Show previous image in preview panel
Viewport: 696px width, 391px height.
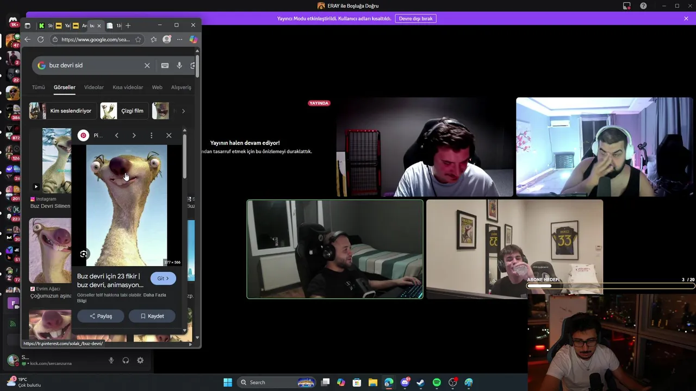coord(116,135)
